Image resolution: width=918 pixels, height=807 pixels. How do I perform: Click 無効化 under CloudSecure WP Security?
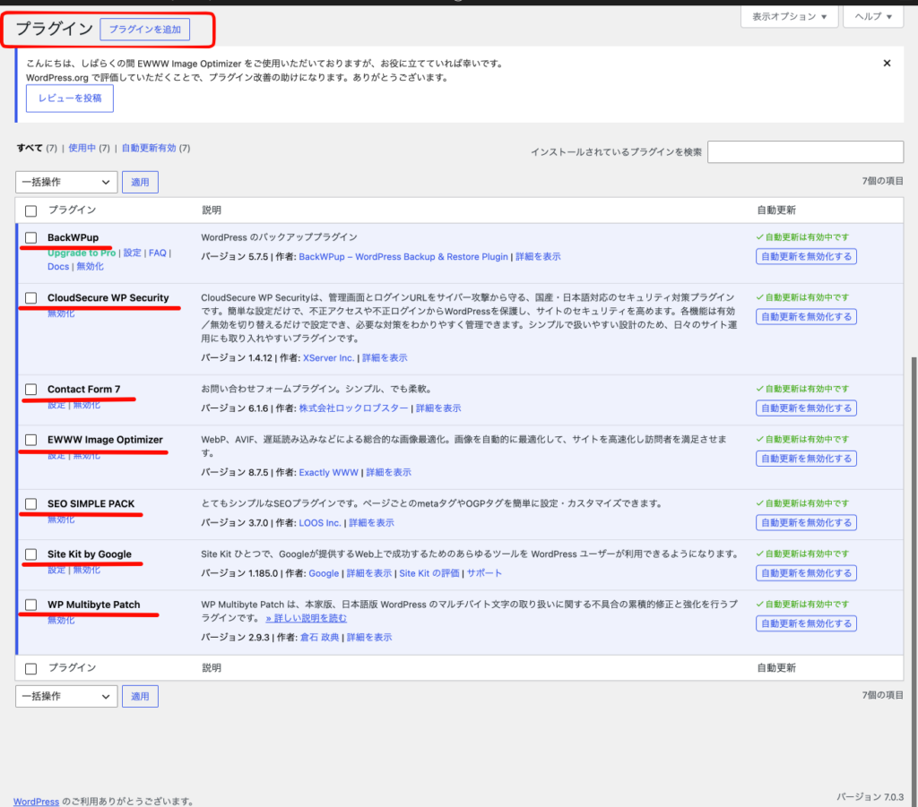click(61, 313)
